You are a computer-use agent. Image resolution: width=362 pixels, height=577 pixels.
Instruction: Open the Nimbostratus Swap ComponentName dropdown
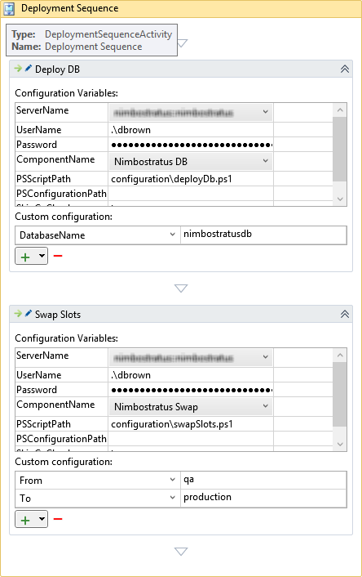tap(191, 407)
